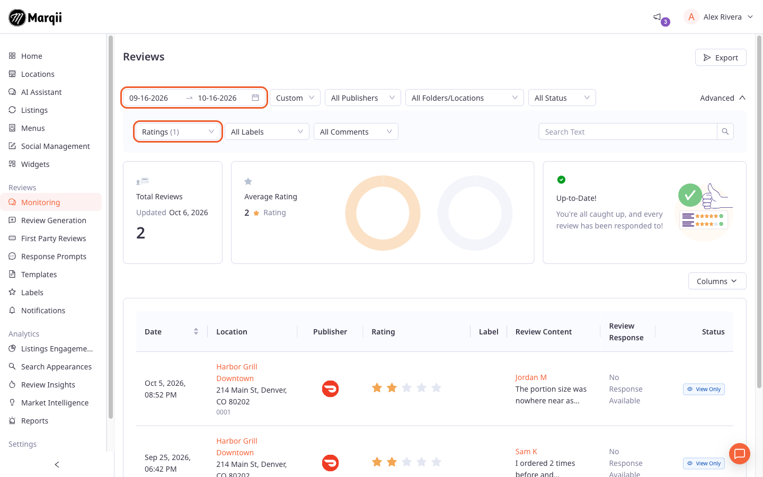Open the All Labels dropdown
This screenshot has height=477, width=763.
click(x=267, y=131)
